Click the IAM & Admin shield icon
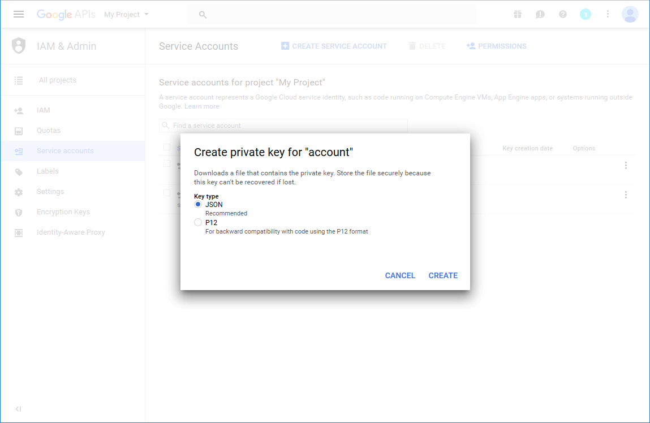This screenshot has height=423, width=650. [19, 46]
